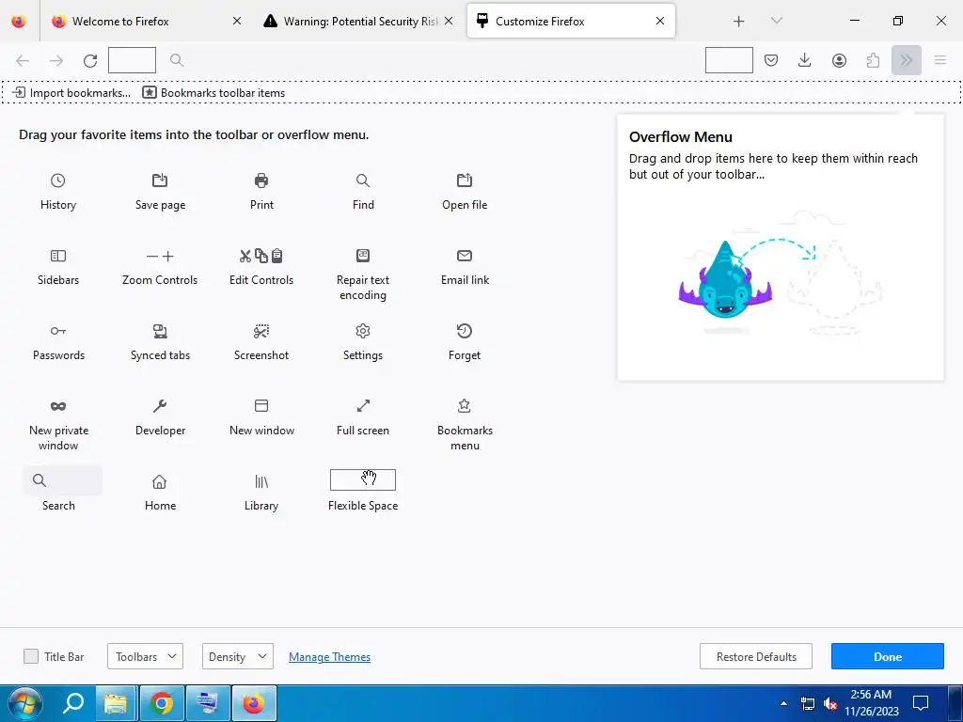This screenshot has width=963, height=722.
Task: Open the list all tabs dropdown arrow
Action: [776, 21]
